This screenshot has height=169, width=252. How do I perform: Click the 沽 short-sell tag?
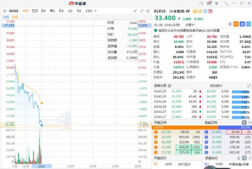click(x=200, y=11)
